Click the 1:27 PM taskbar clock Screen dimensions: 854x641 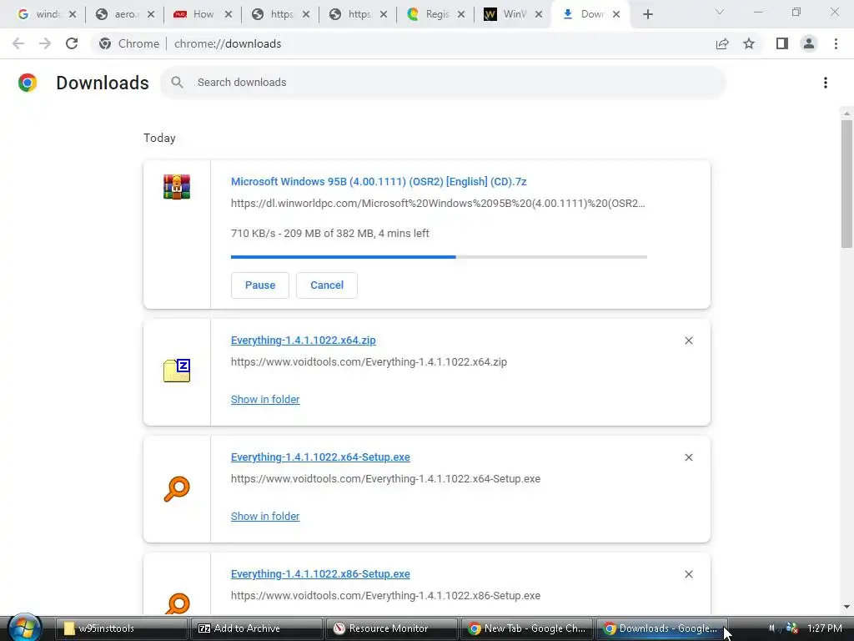pyautogui.click(x=825, y=628)
